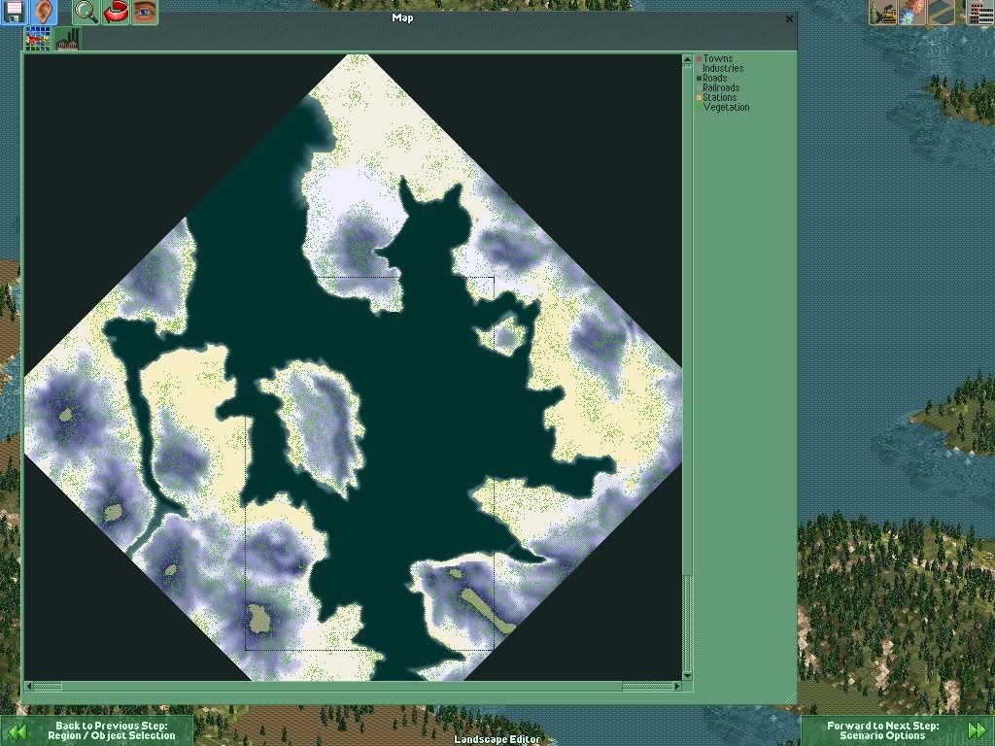
Task: Open the industries/gears toolbar icon
Action: tap(911, 12)
